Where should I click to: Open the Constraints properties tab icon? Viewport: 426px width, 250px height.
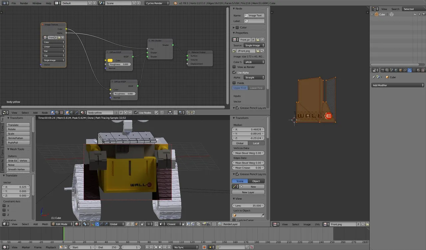(405, 70)
